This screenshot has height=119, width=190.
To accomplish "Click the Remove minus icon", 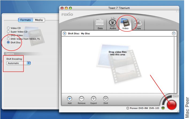I will (x=81, y=99).
